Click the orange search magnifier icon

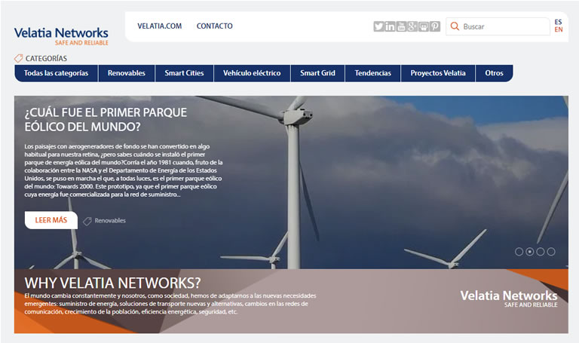[x=455, y=26]
